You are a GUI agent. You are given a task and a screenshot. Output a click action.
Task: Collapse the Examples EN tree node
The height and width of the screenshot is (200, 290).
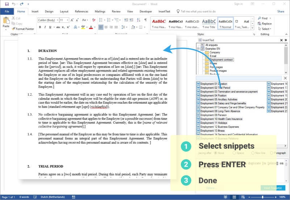pyautogui.click(x=198, y=49)
